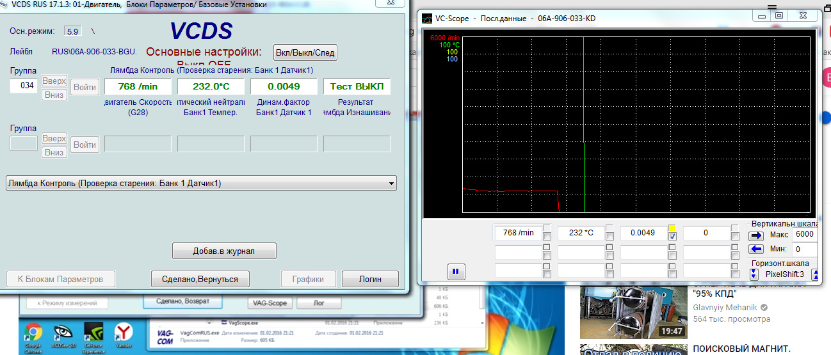Toggle checkbox beside the 232 *C scope field

point(609,237)
